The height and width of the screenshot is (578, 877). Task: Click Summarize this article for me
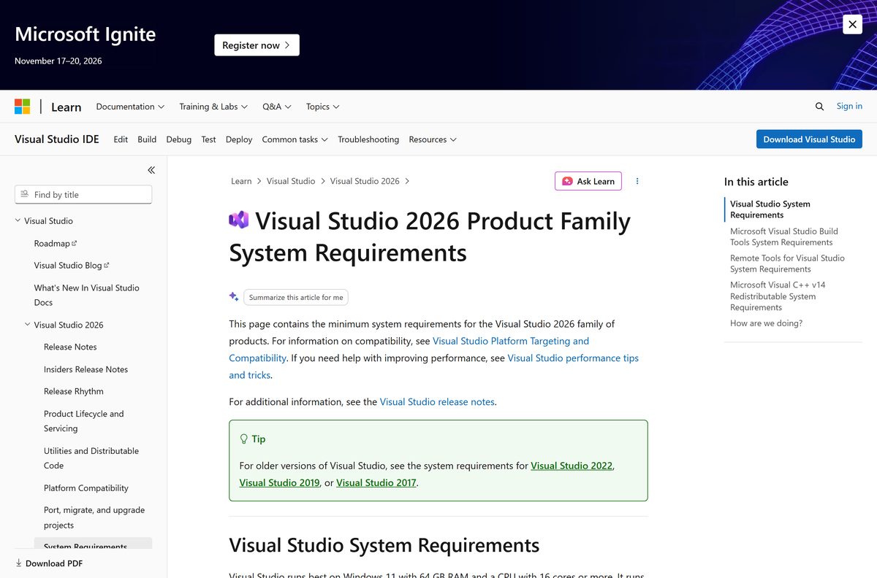296,297
